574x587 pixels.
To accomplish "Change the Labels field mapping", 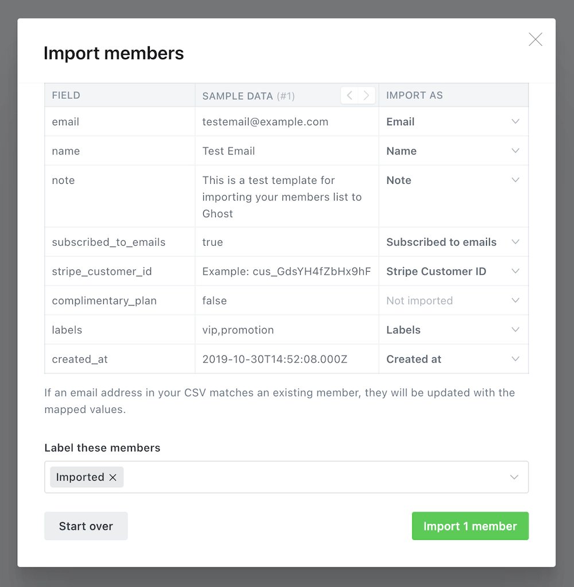I will pyautogui.click(x=453, y=330).
